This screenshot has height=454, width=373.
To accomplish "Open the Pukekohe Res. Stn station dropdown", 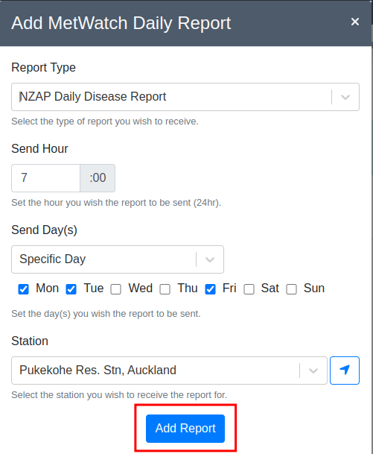I will click(169, 371).
